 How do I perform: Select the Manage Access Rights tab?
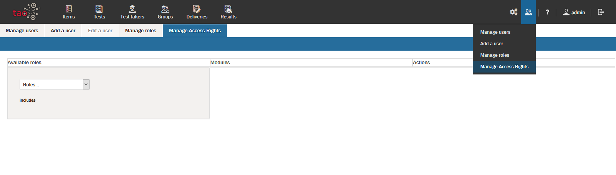tap(195, 31)
